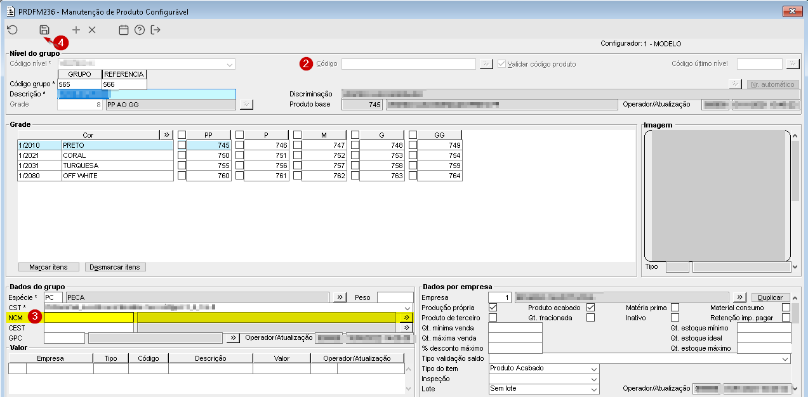
Task: Click the yellow NCM code field
Action: tap(89, 317)
